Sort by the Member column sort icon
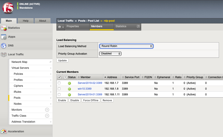Viewport: 223px width, 137px height. pos(79,77)
